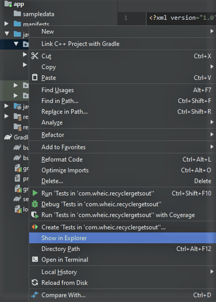Click the Debug bug icon
The width and height of the screenshot is (216, 302).
tap(35, 204)
